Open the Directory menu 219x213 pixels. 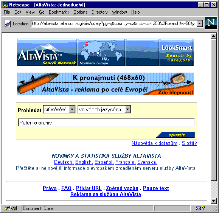point(99,12)
